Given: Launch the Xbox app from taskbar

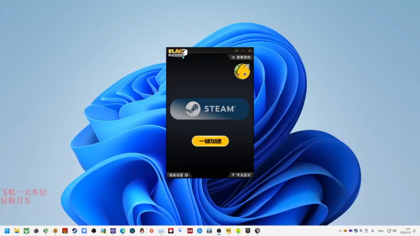Looking at the screenshot, I should (26, 231).
